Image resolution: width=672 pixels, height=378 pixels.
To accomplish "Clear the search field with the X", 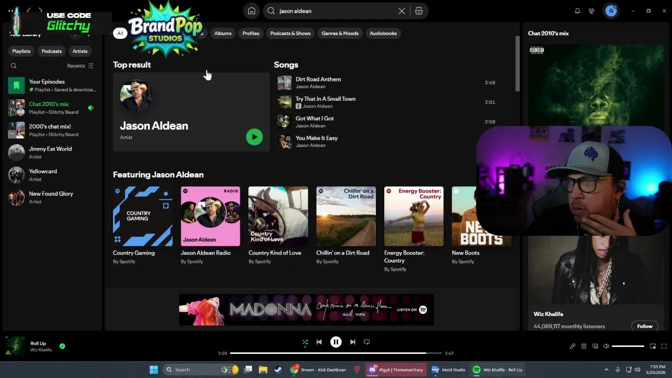I will (402, 11).
